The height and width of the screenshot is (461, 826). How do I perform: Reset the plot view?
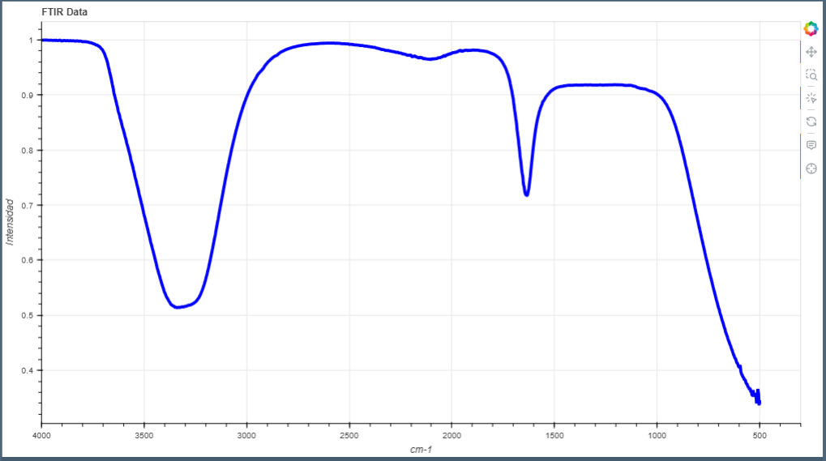pyautogui.click(x=811, y=122)
